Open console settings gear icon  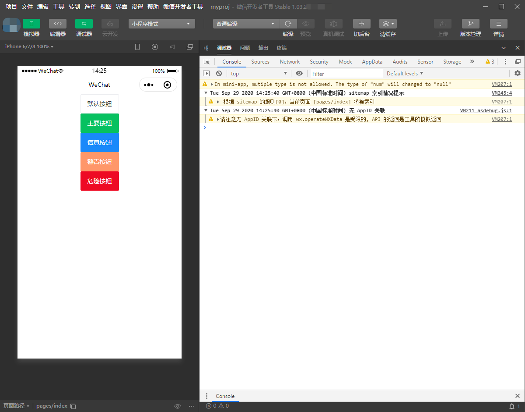518,74
